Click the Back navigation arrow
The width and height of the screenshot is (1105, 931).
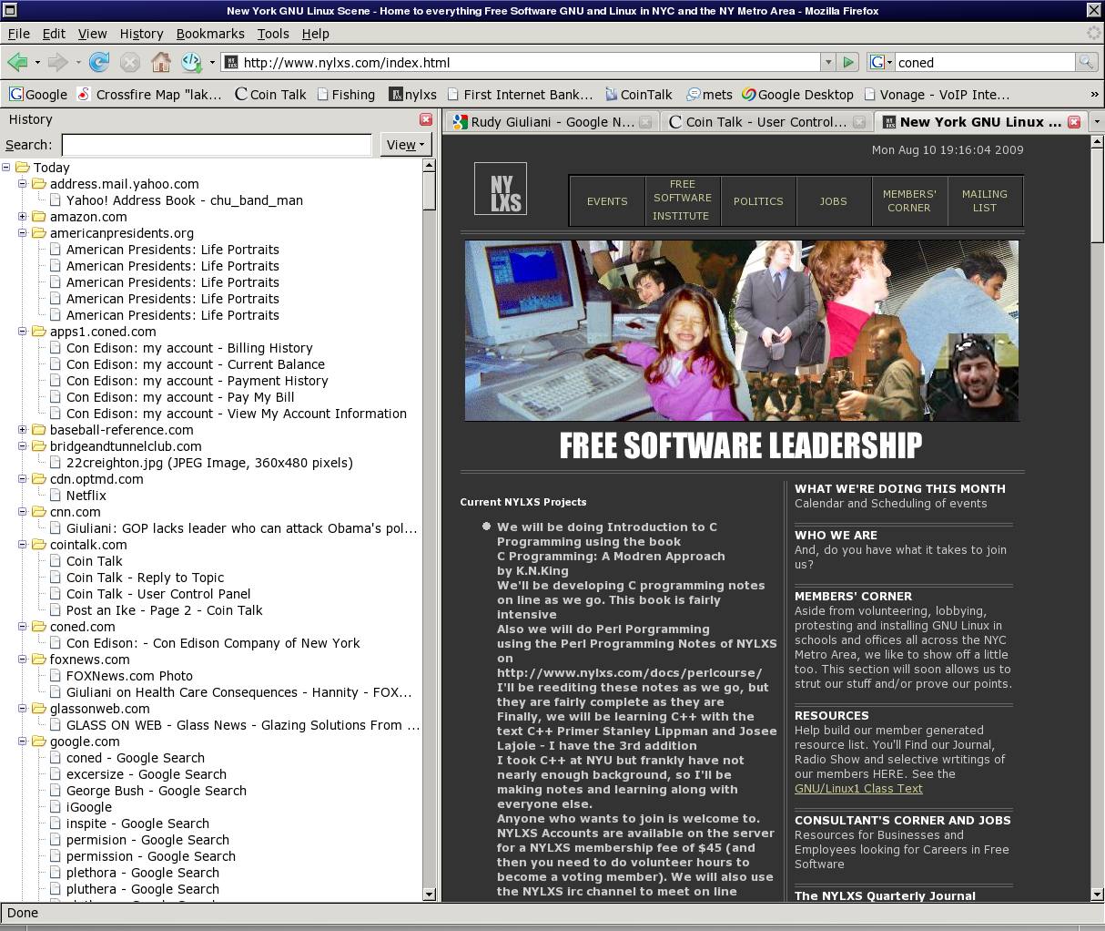coord(17,62)
